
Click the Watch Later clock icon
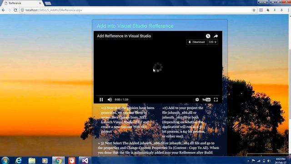click(208, 36)
